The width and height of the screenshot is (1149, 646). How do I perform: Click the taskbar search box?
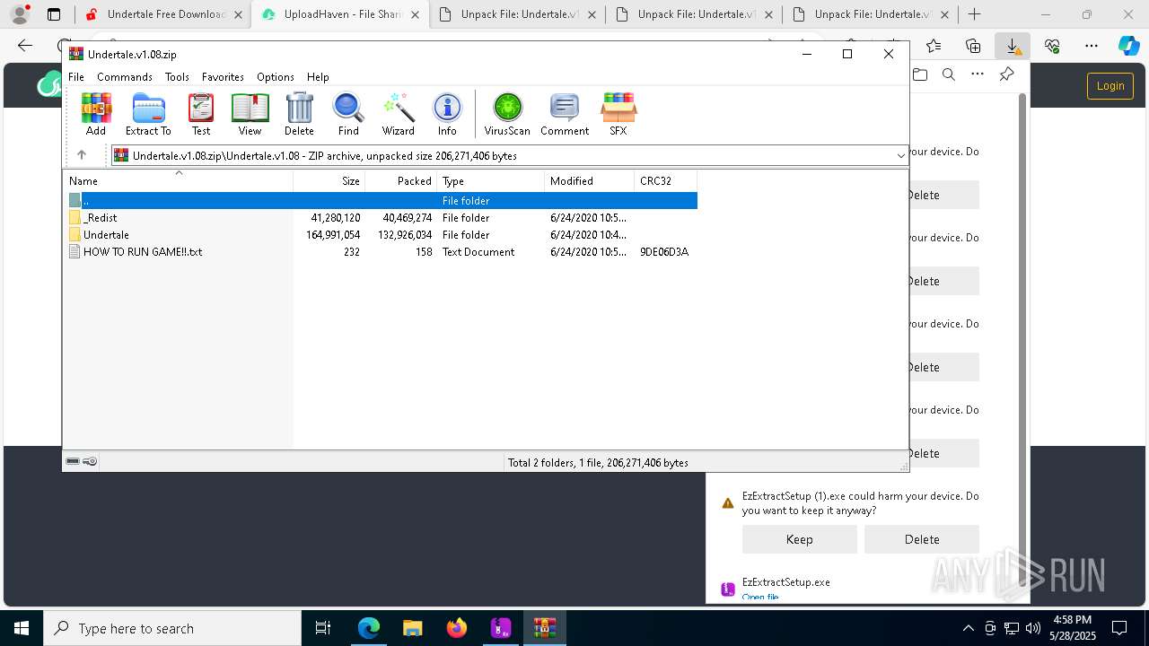pyautogui.click(x=172, y=628)
